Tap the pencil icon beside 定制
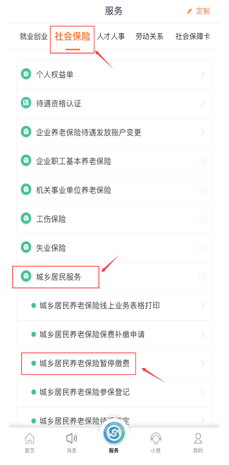 (189, 11)
